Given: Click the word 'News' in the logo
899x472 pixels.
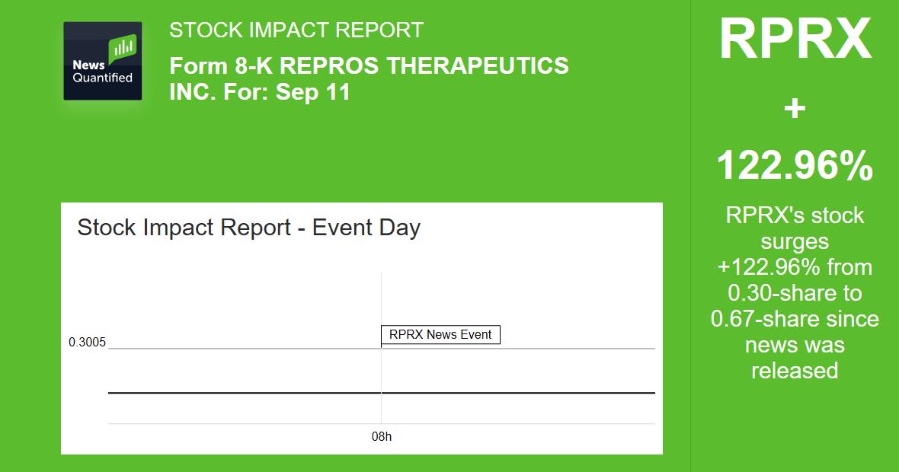Looking at the screenshot, I should (x=88, y=65).
